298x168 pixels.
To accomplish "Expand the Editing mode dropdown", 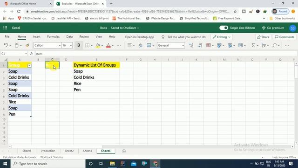I will point(230,37).
